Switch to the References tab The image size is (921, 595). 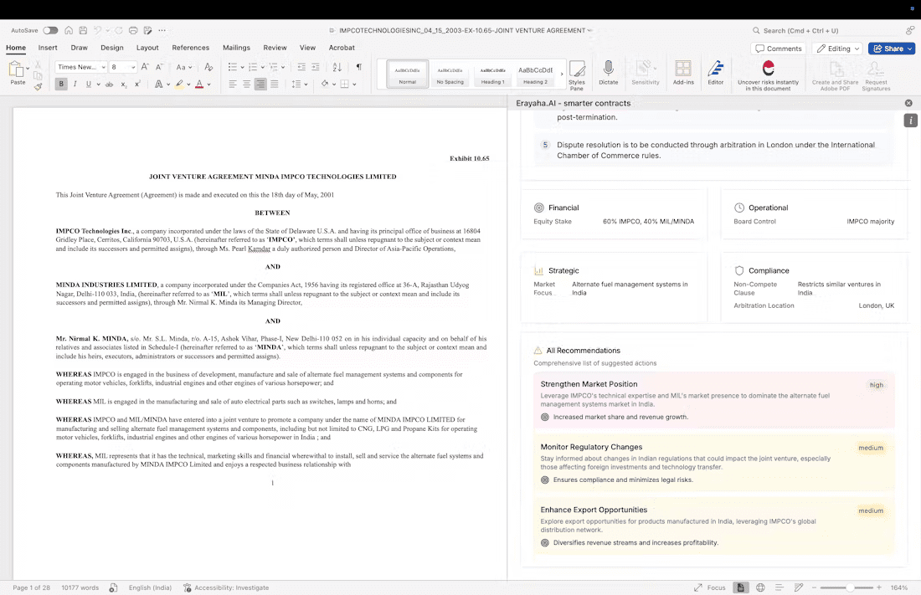(190, 48)
